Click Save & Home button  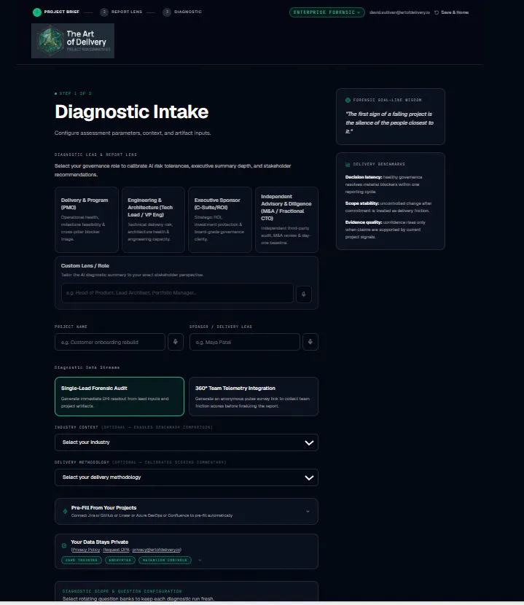[451, 12]
